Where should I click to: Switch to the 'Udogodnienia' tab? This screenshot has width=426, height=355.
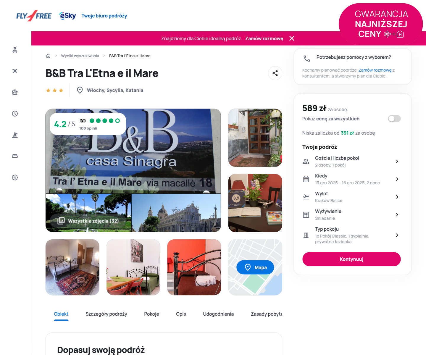218,314
